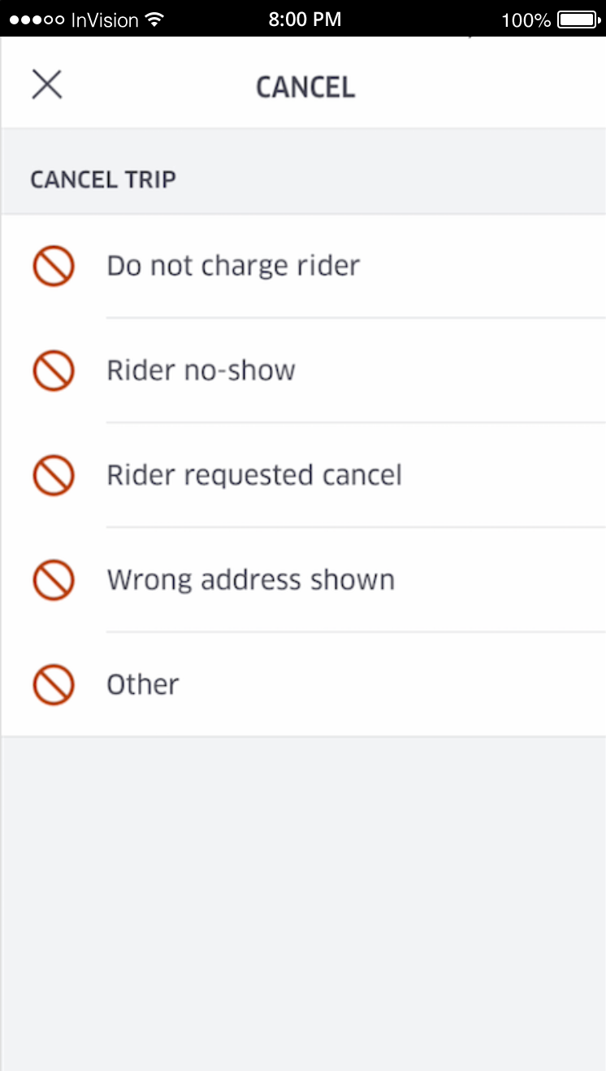Tap the 8:00 PM clock
Viewport: 606px width, 1071px height.
pyautogui.click(x=305, y=20)
